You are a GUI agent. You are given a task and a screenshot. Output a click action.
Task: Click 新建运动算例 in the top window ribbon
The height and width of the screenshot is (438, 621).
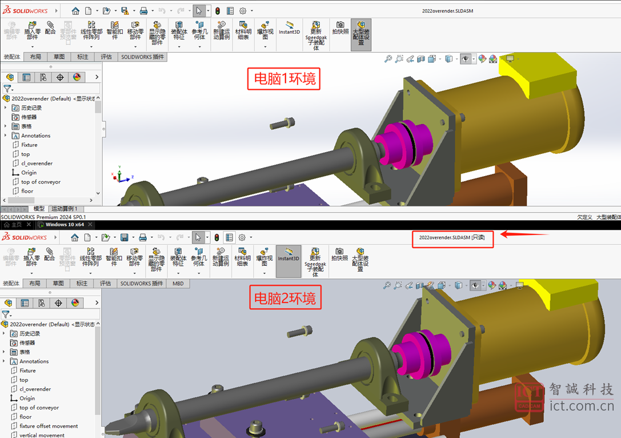click(x=222, y=31)
